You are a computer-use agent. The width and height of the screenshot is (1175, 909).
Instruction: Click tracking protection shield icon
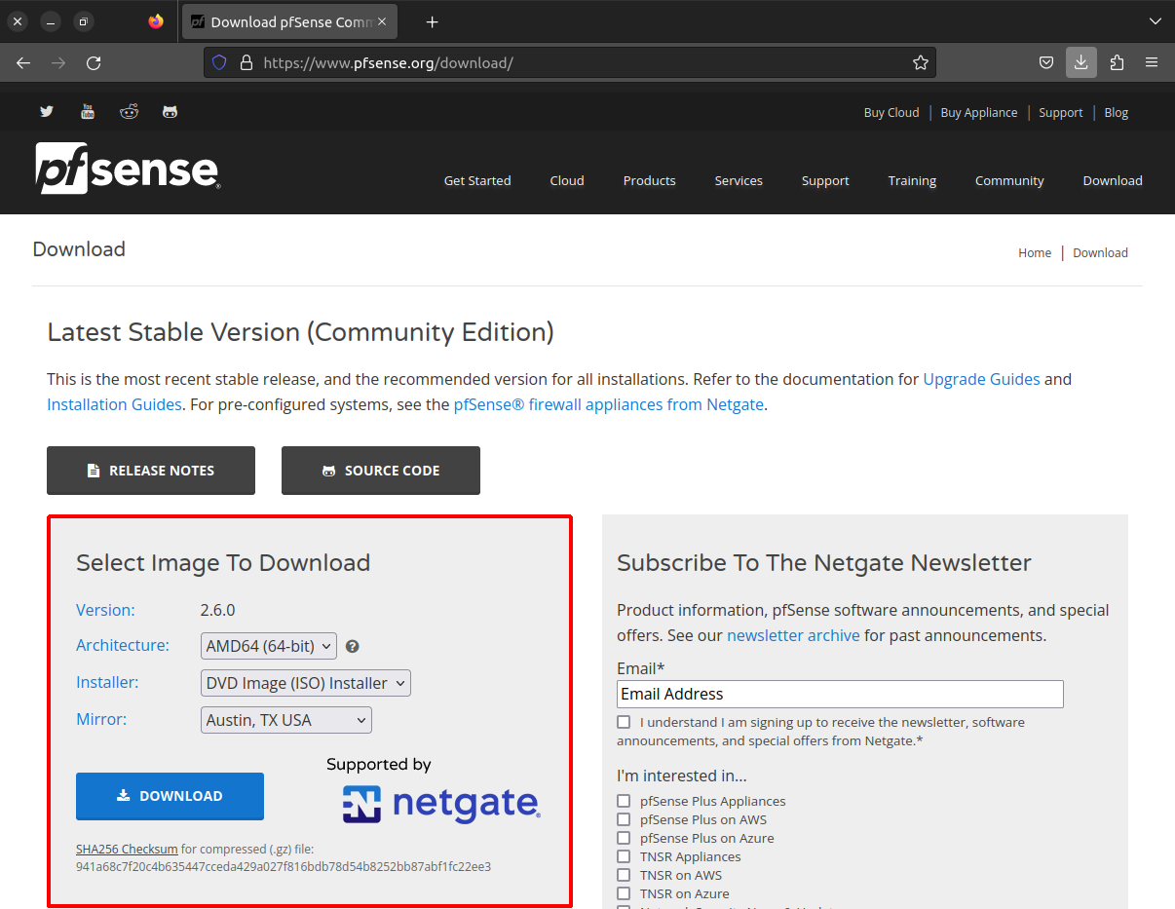(219, 62)
